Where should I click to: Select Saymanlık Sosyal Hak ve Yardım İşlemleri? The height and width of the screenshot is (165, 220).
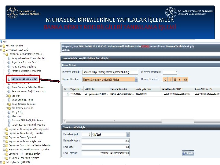30,145
